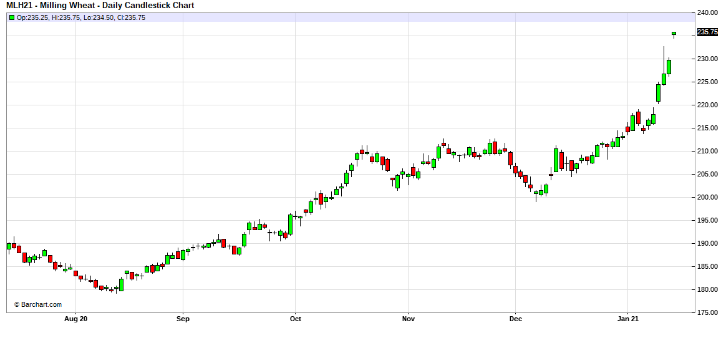The width and height of the screenshot is (721, 338).
Task: Click the 'Oct' date axis label
Action: point(295,319)
